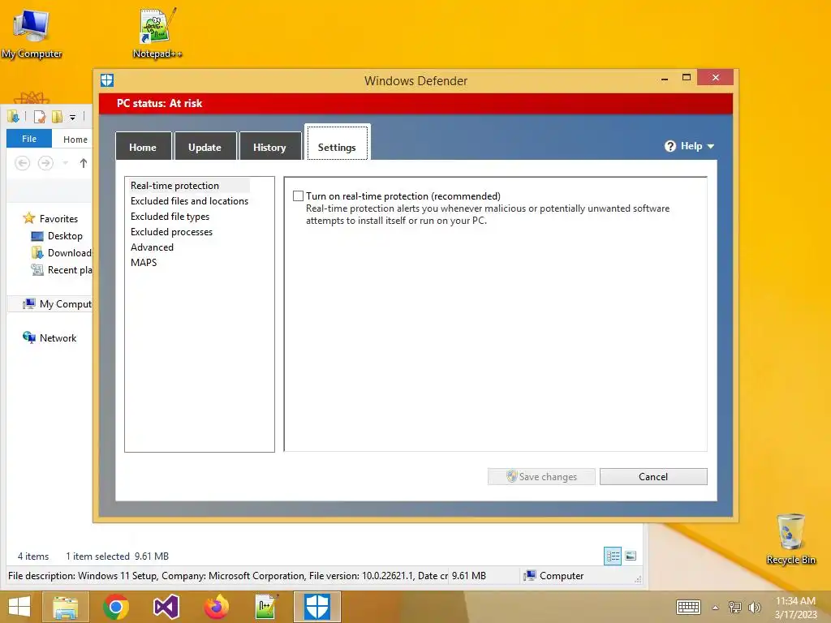This screenshot has height=623, width=831.
Task: Switch to the Update tab
Action: 205,147
